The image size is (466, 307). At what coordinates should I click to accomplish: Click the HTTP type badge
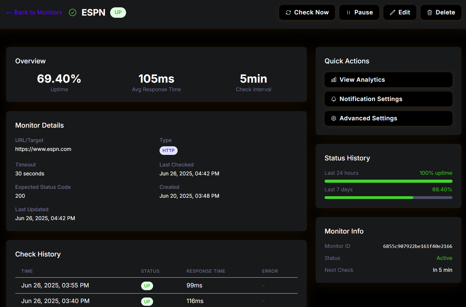click(x=168, y=151)
